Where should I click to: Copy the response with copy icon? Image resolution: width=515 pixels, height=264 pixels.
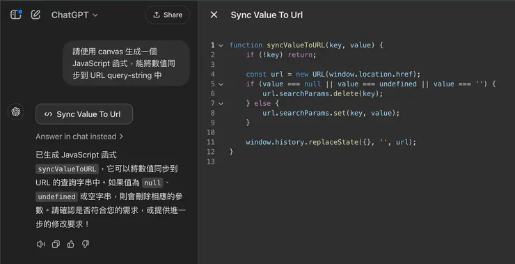(56, 244)
